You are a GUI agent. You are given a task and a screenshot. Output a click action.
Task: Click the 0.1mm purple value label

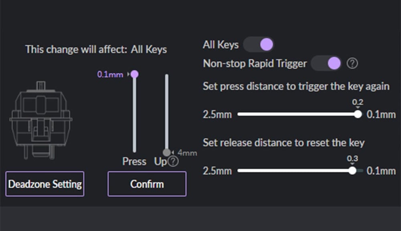pos(110,74)
